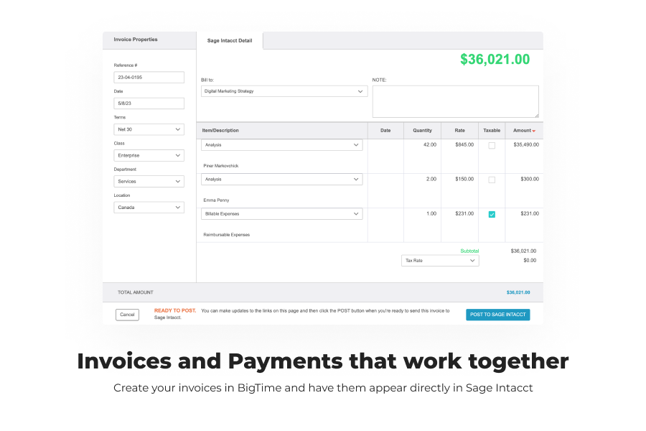Open the Department dropdown showing Services
The image size is (646, 431).
tap(149, 181)
